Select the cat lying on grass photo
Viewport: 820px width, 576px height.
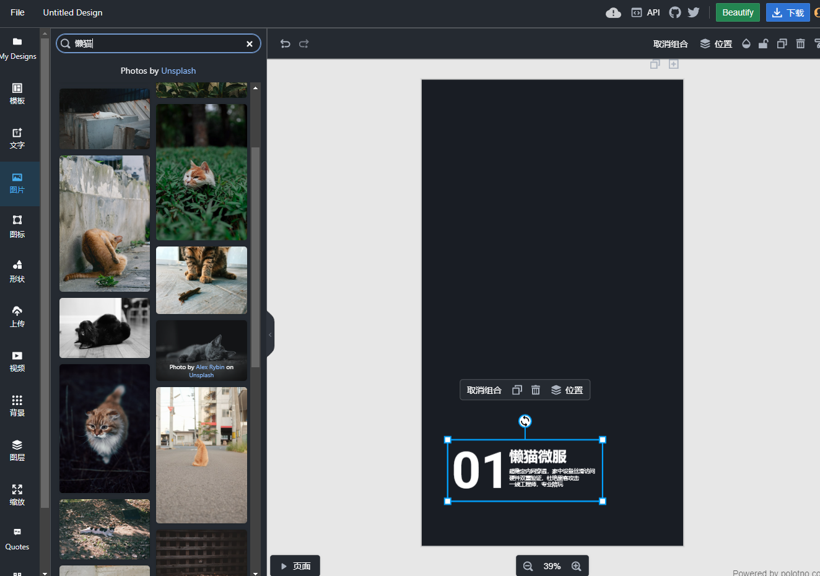[105, 529]
